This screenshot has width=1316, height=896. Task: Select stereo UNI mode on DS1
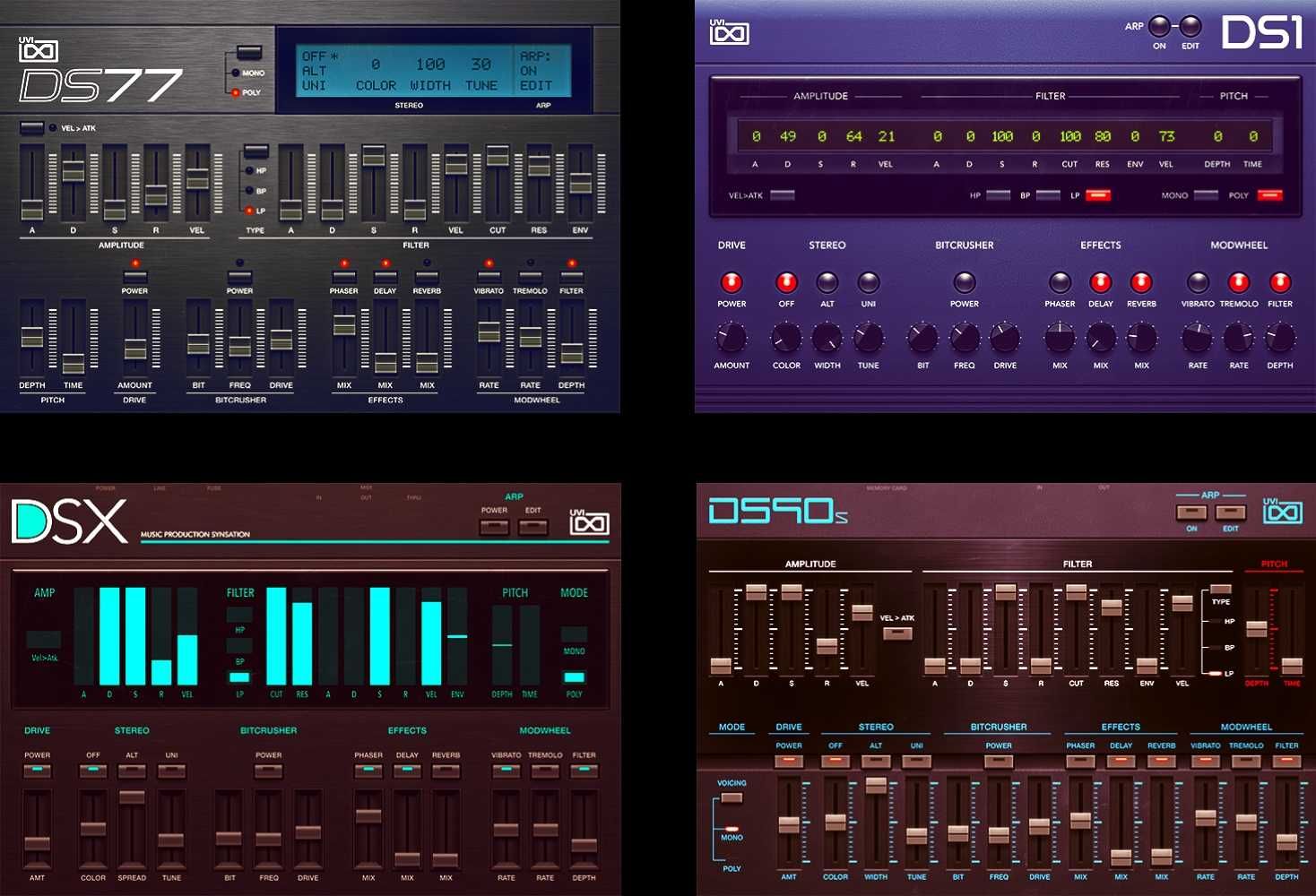click(x=869, y=282)
